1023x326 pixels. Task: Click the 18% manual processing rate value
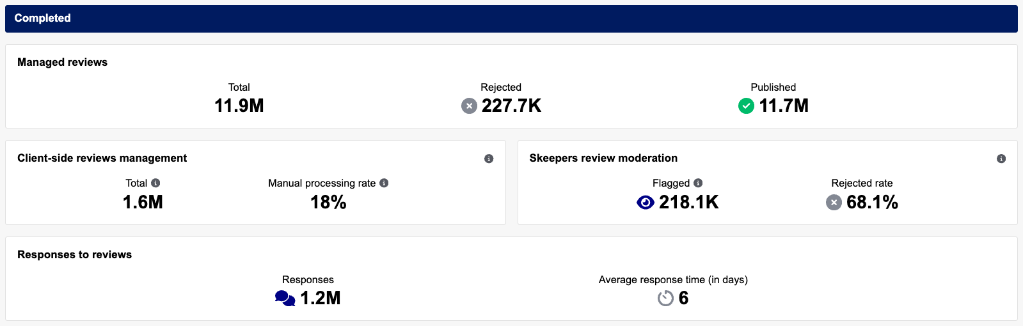(328, 203)
